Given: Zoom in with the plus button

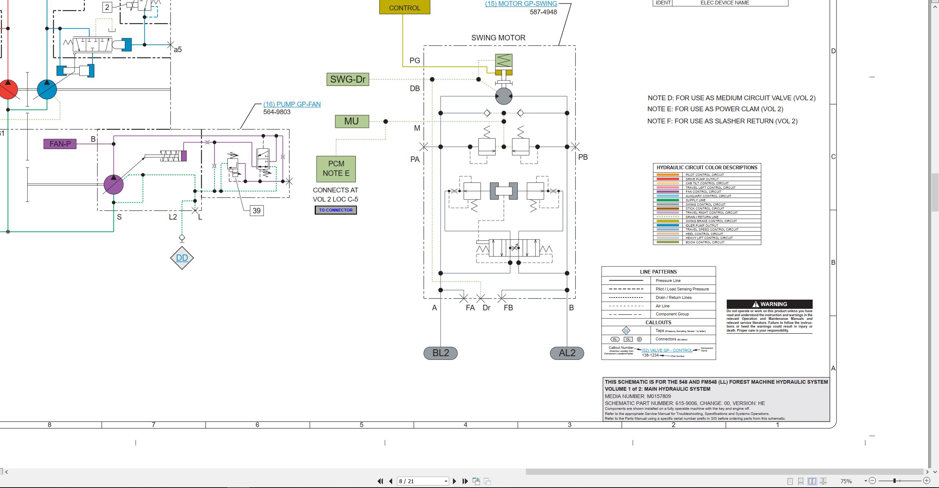Looking at the screenshot, I should tap(927, 481).
